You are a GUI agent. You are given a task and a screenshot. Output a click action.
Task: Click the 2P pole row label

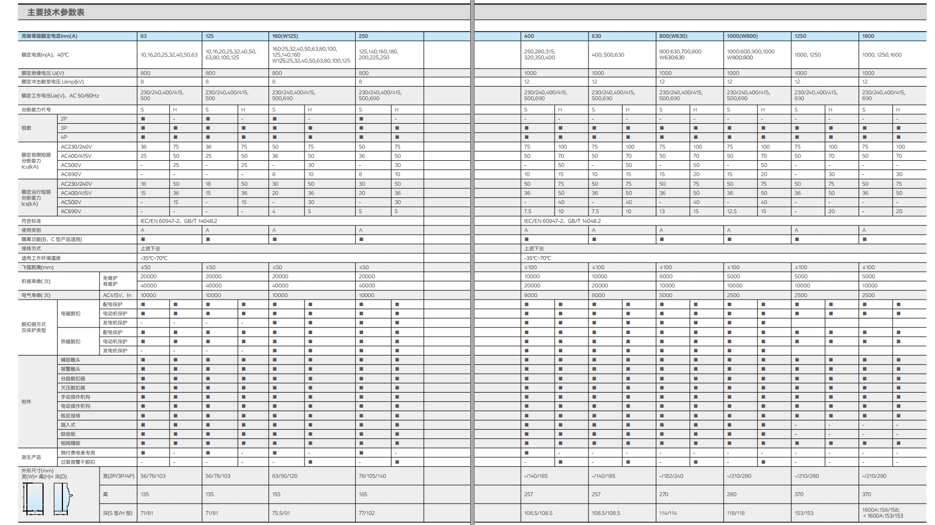[64, 119]
